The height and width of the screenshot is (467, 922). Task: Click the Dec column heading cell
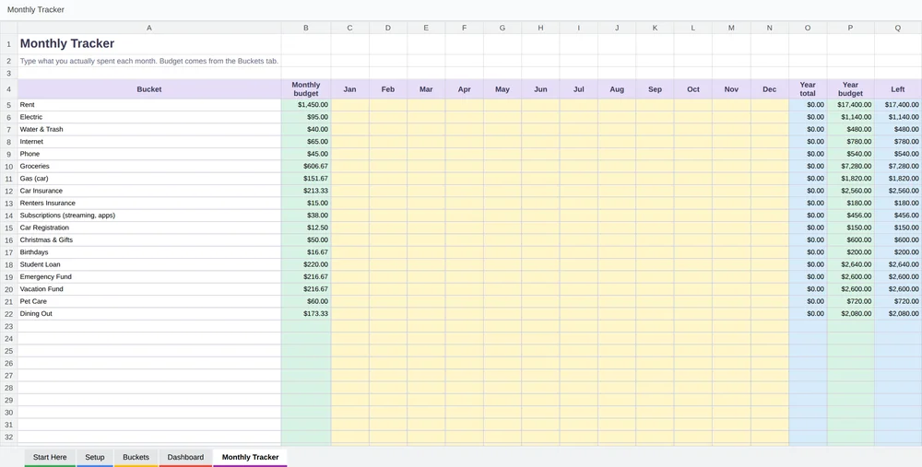769,89
